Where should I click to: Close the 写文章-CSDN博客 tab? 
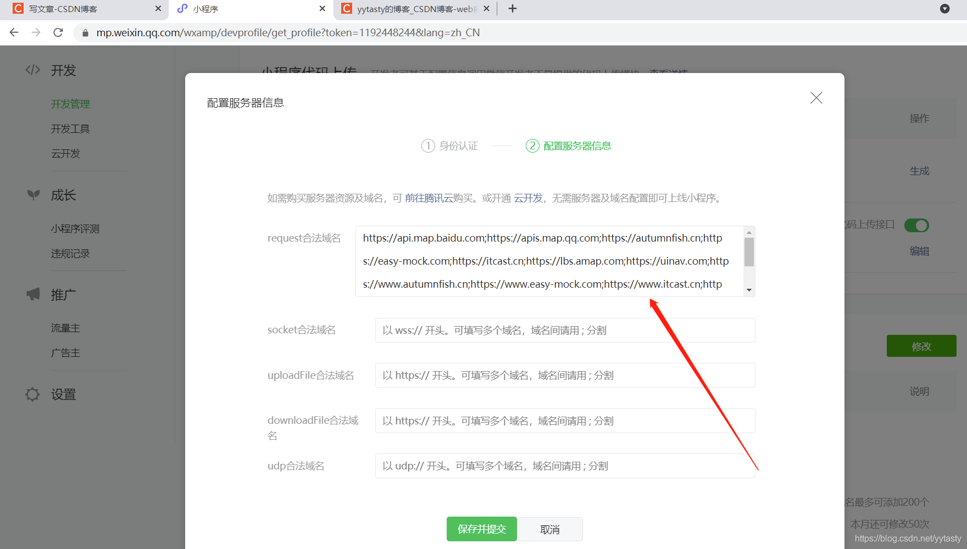coord(158,9)
